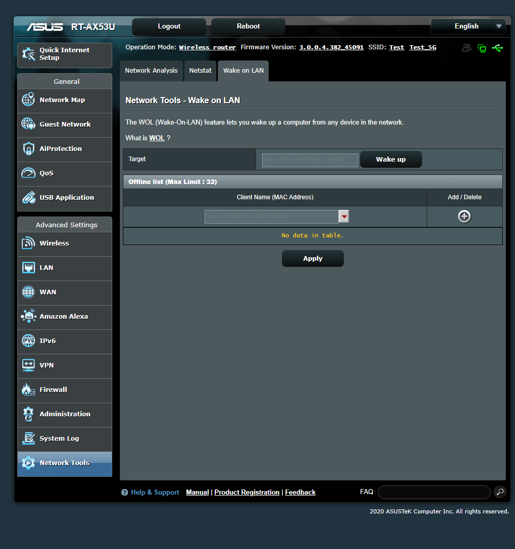515x549 pixels.
Task: Click the 'Add / Delete' column header
Action: click(x=465, y=197)
